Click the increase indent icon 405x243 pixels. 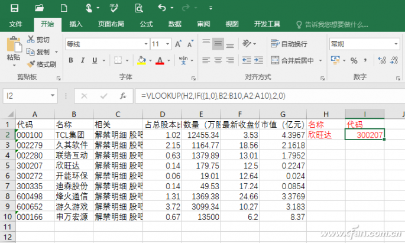[258, 60]
